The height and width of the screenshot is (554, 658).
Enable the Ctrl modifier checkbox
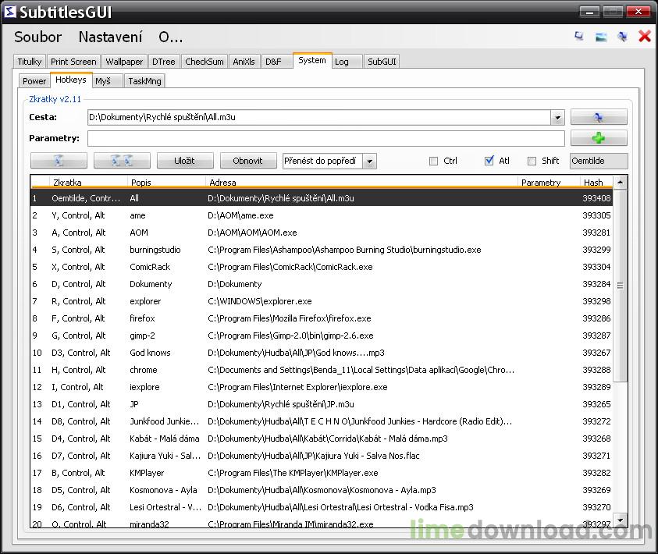click(x=434, y=161)
